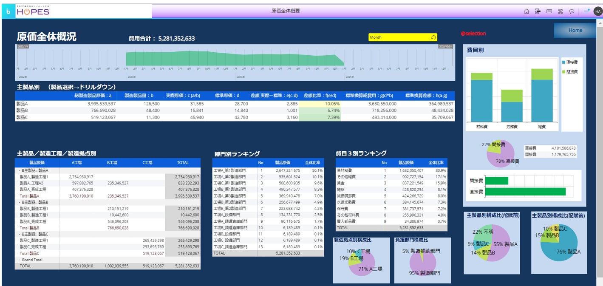This screenshot has width=603, height=286.
Task: Select the 78% 直接費 pie slice
Action: [x=502, y=157]
